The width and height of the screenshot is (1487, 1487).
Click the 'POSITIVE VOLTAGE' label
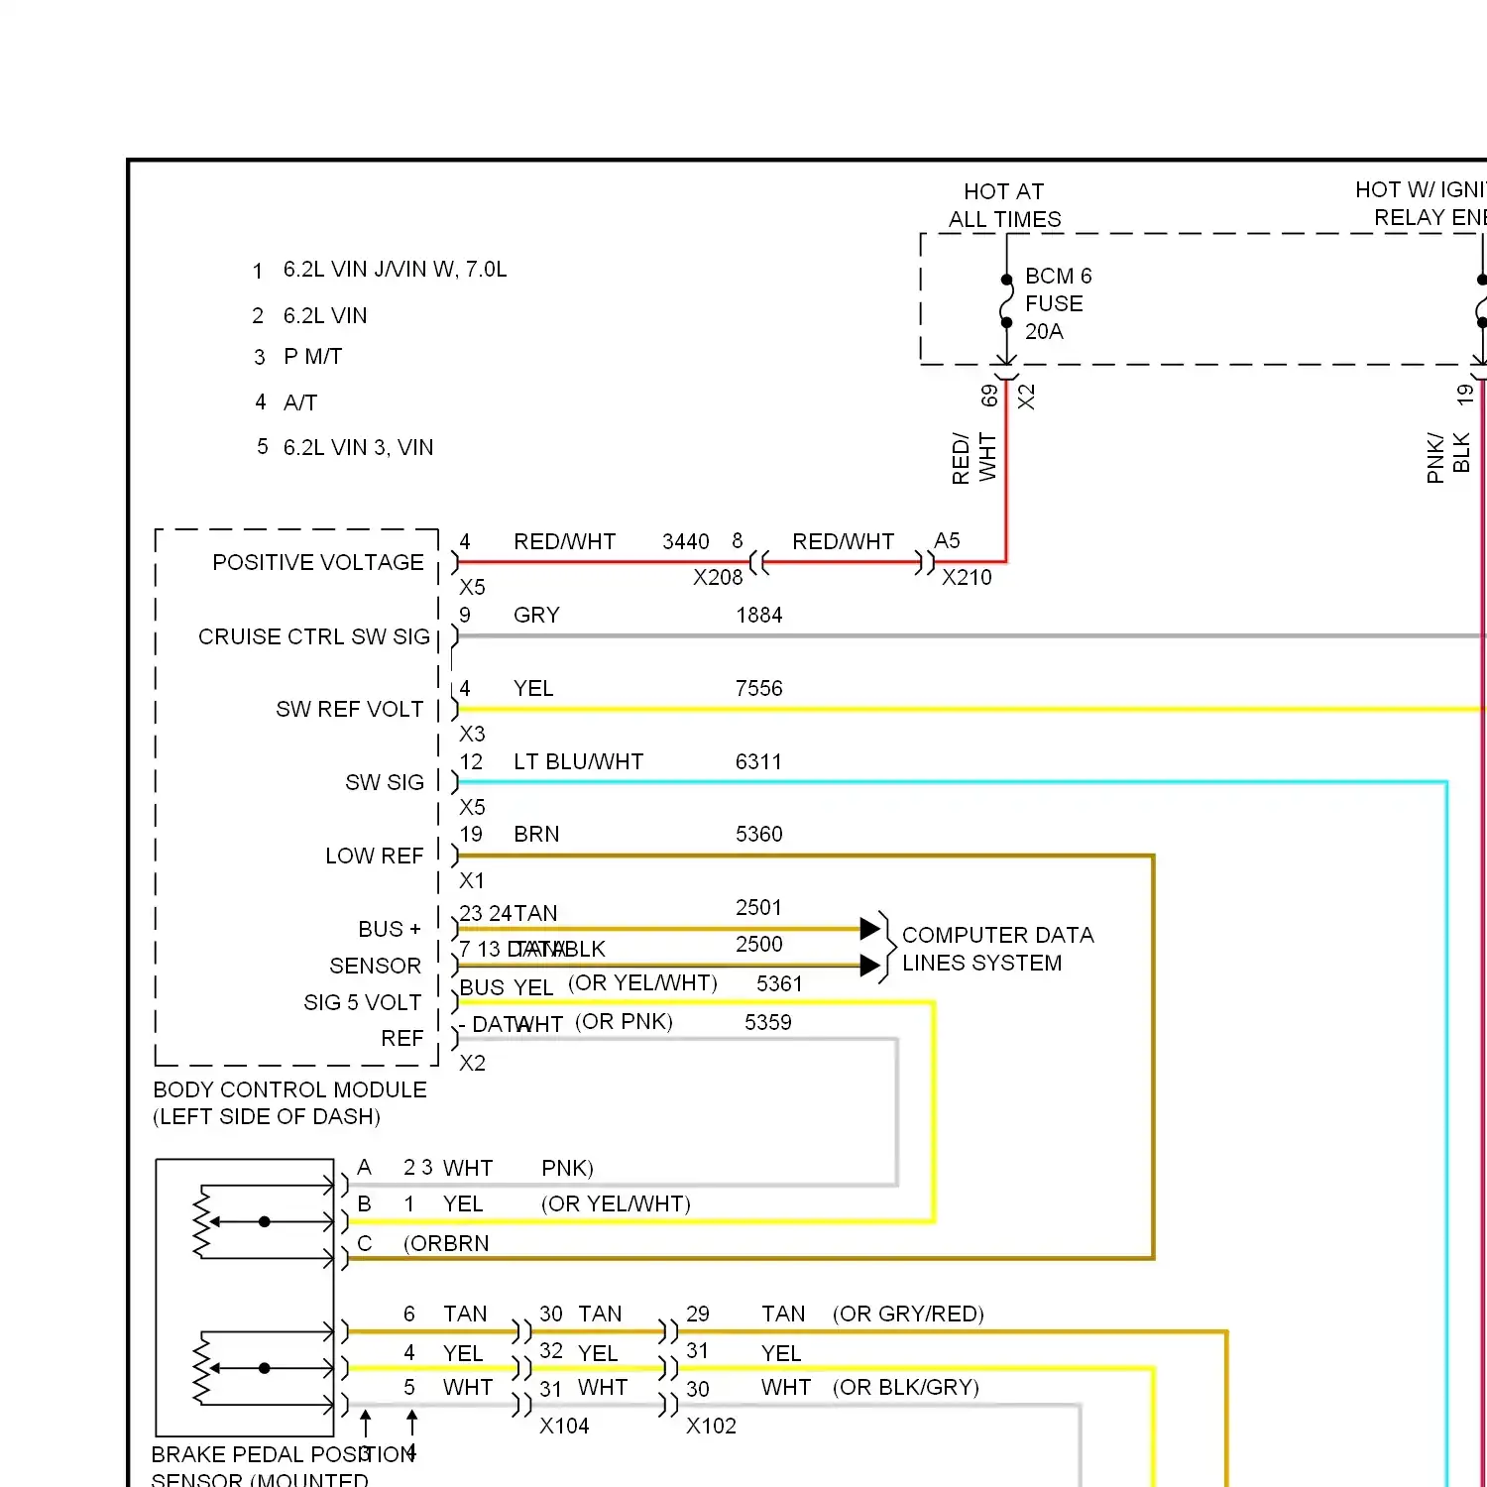pyautogui.click(x=318, y=562)
